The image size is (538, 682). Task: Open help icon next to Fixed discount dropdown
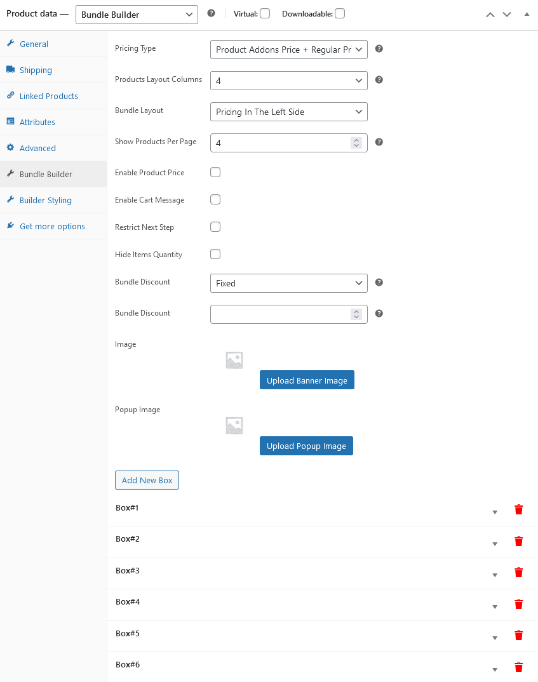(x=379, y=283)
